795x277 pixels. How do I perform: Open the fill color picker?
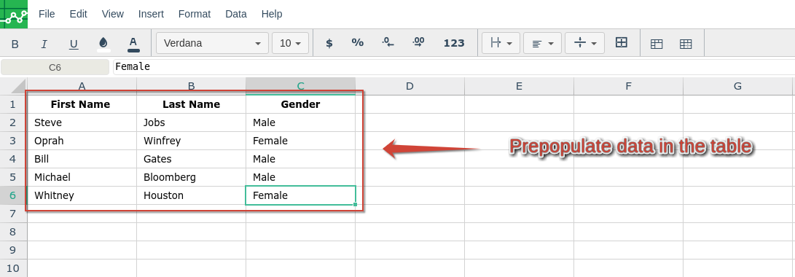tap(103, 44)
